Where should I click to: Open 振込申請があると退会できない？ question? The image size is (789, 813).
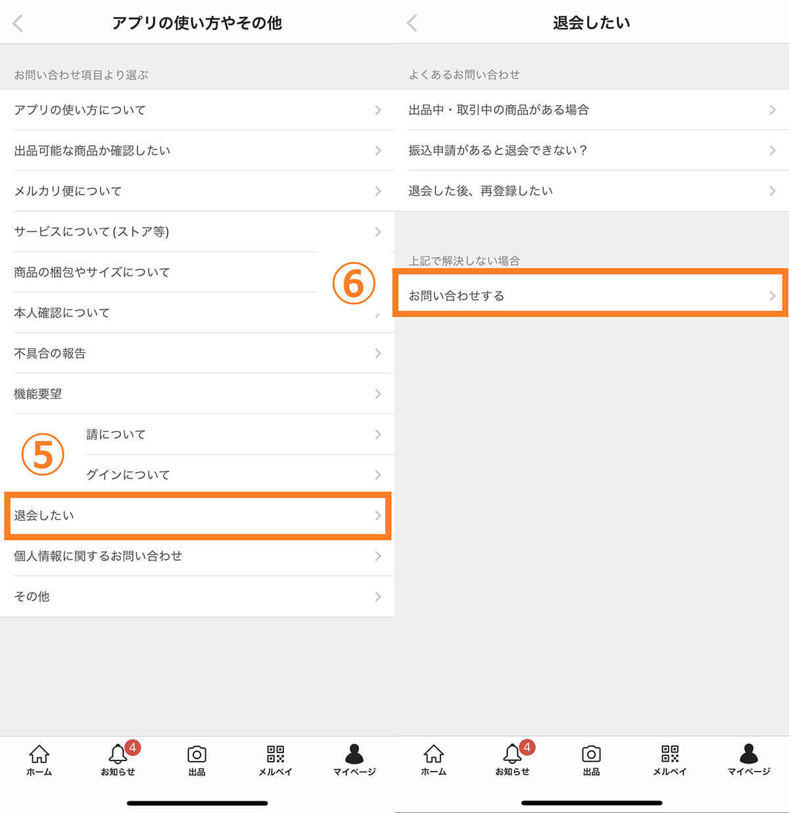pyautogui.click(x=592, y=151)
